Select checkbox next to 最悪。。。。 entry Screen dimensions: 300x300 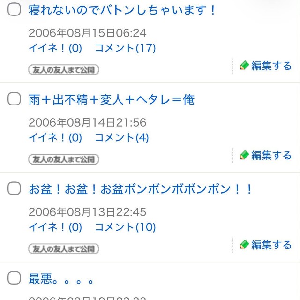[14, 278]
